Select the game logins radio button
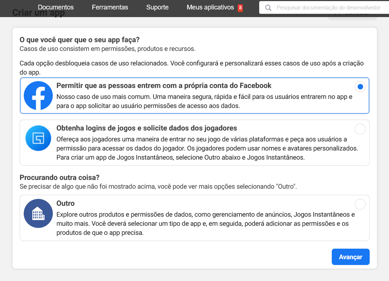389x281 pixels. tap(360, 129)
